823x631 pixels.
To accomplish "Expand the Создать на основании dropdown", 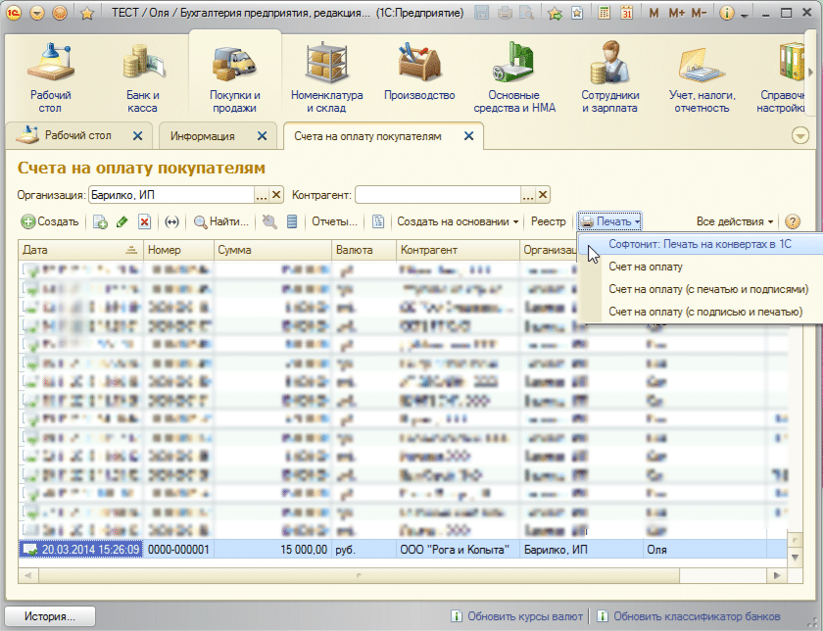I will tap(458, 222).
